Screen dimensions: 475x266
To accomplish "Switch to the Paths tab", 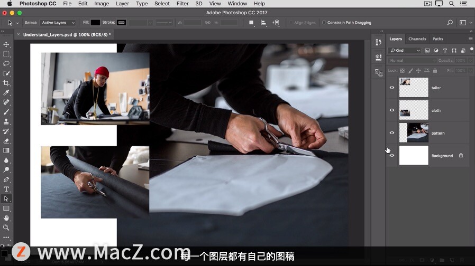I will [438, 39].
